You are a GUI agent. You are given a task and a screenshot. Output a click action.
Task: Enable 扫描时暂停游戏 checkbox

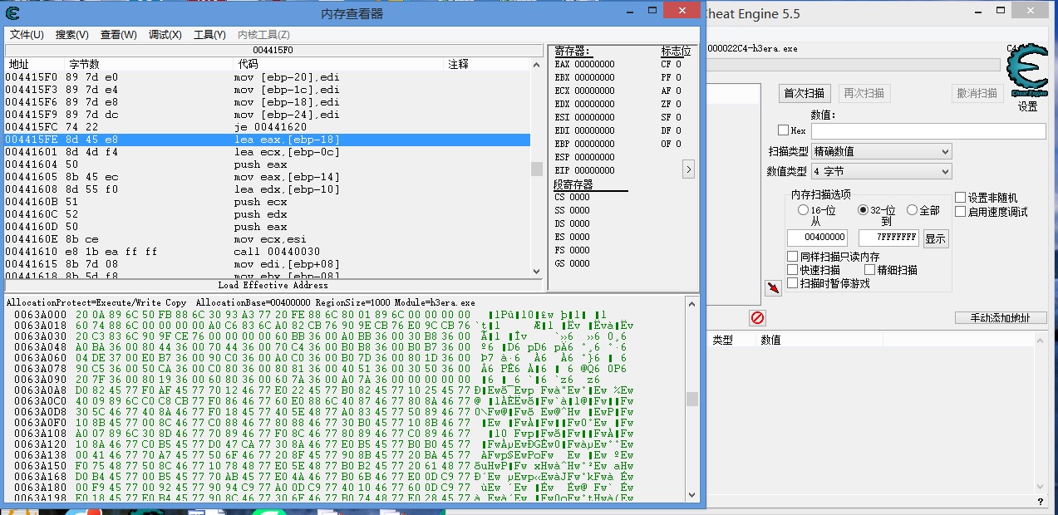(x=792, y=283)
